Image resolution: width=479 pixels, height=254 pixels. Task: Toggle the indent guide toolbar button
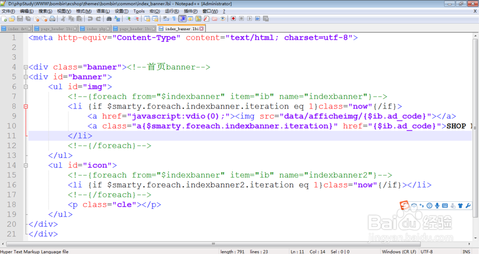pyautogui.click(x=182, y=19)
